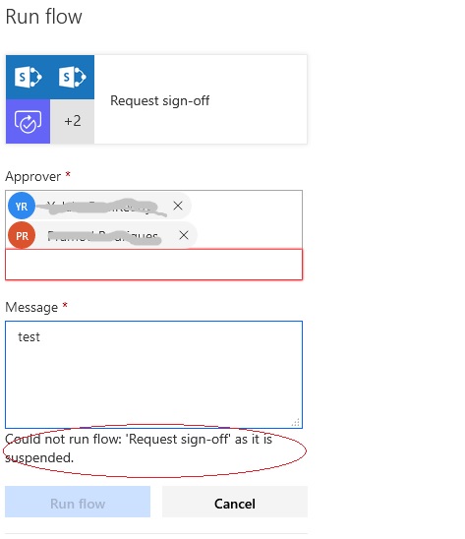Click the suspended flow error message
This screenshot has width=465, height=539.
[x=139, y=449]
